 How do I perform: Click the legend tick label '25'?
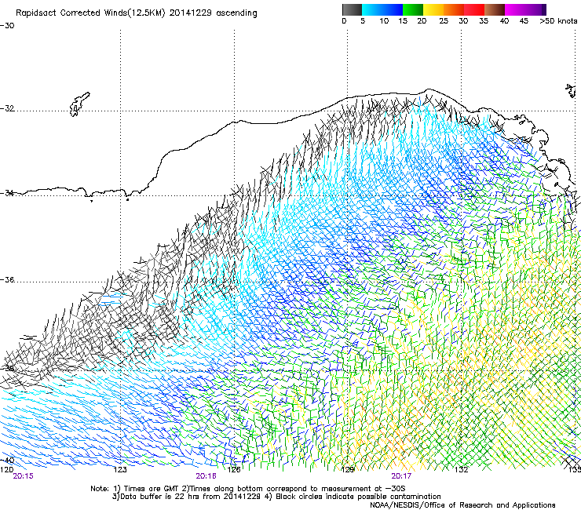coord(444,21)
